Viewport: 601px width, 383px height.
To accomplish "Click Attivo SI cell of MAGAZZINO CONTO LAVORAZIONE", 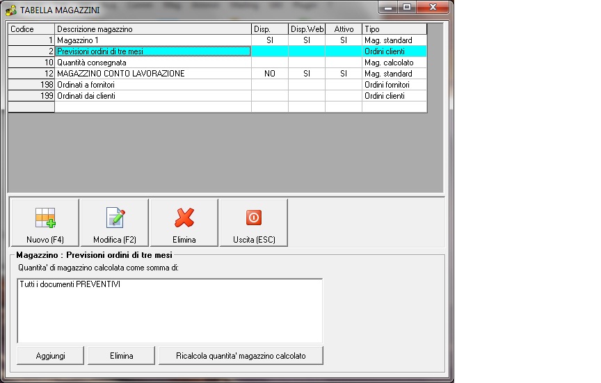I will pos(344,74).
